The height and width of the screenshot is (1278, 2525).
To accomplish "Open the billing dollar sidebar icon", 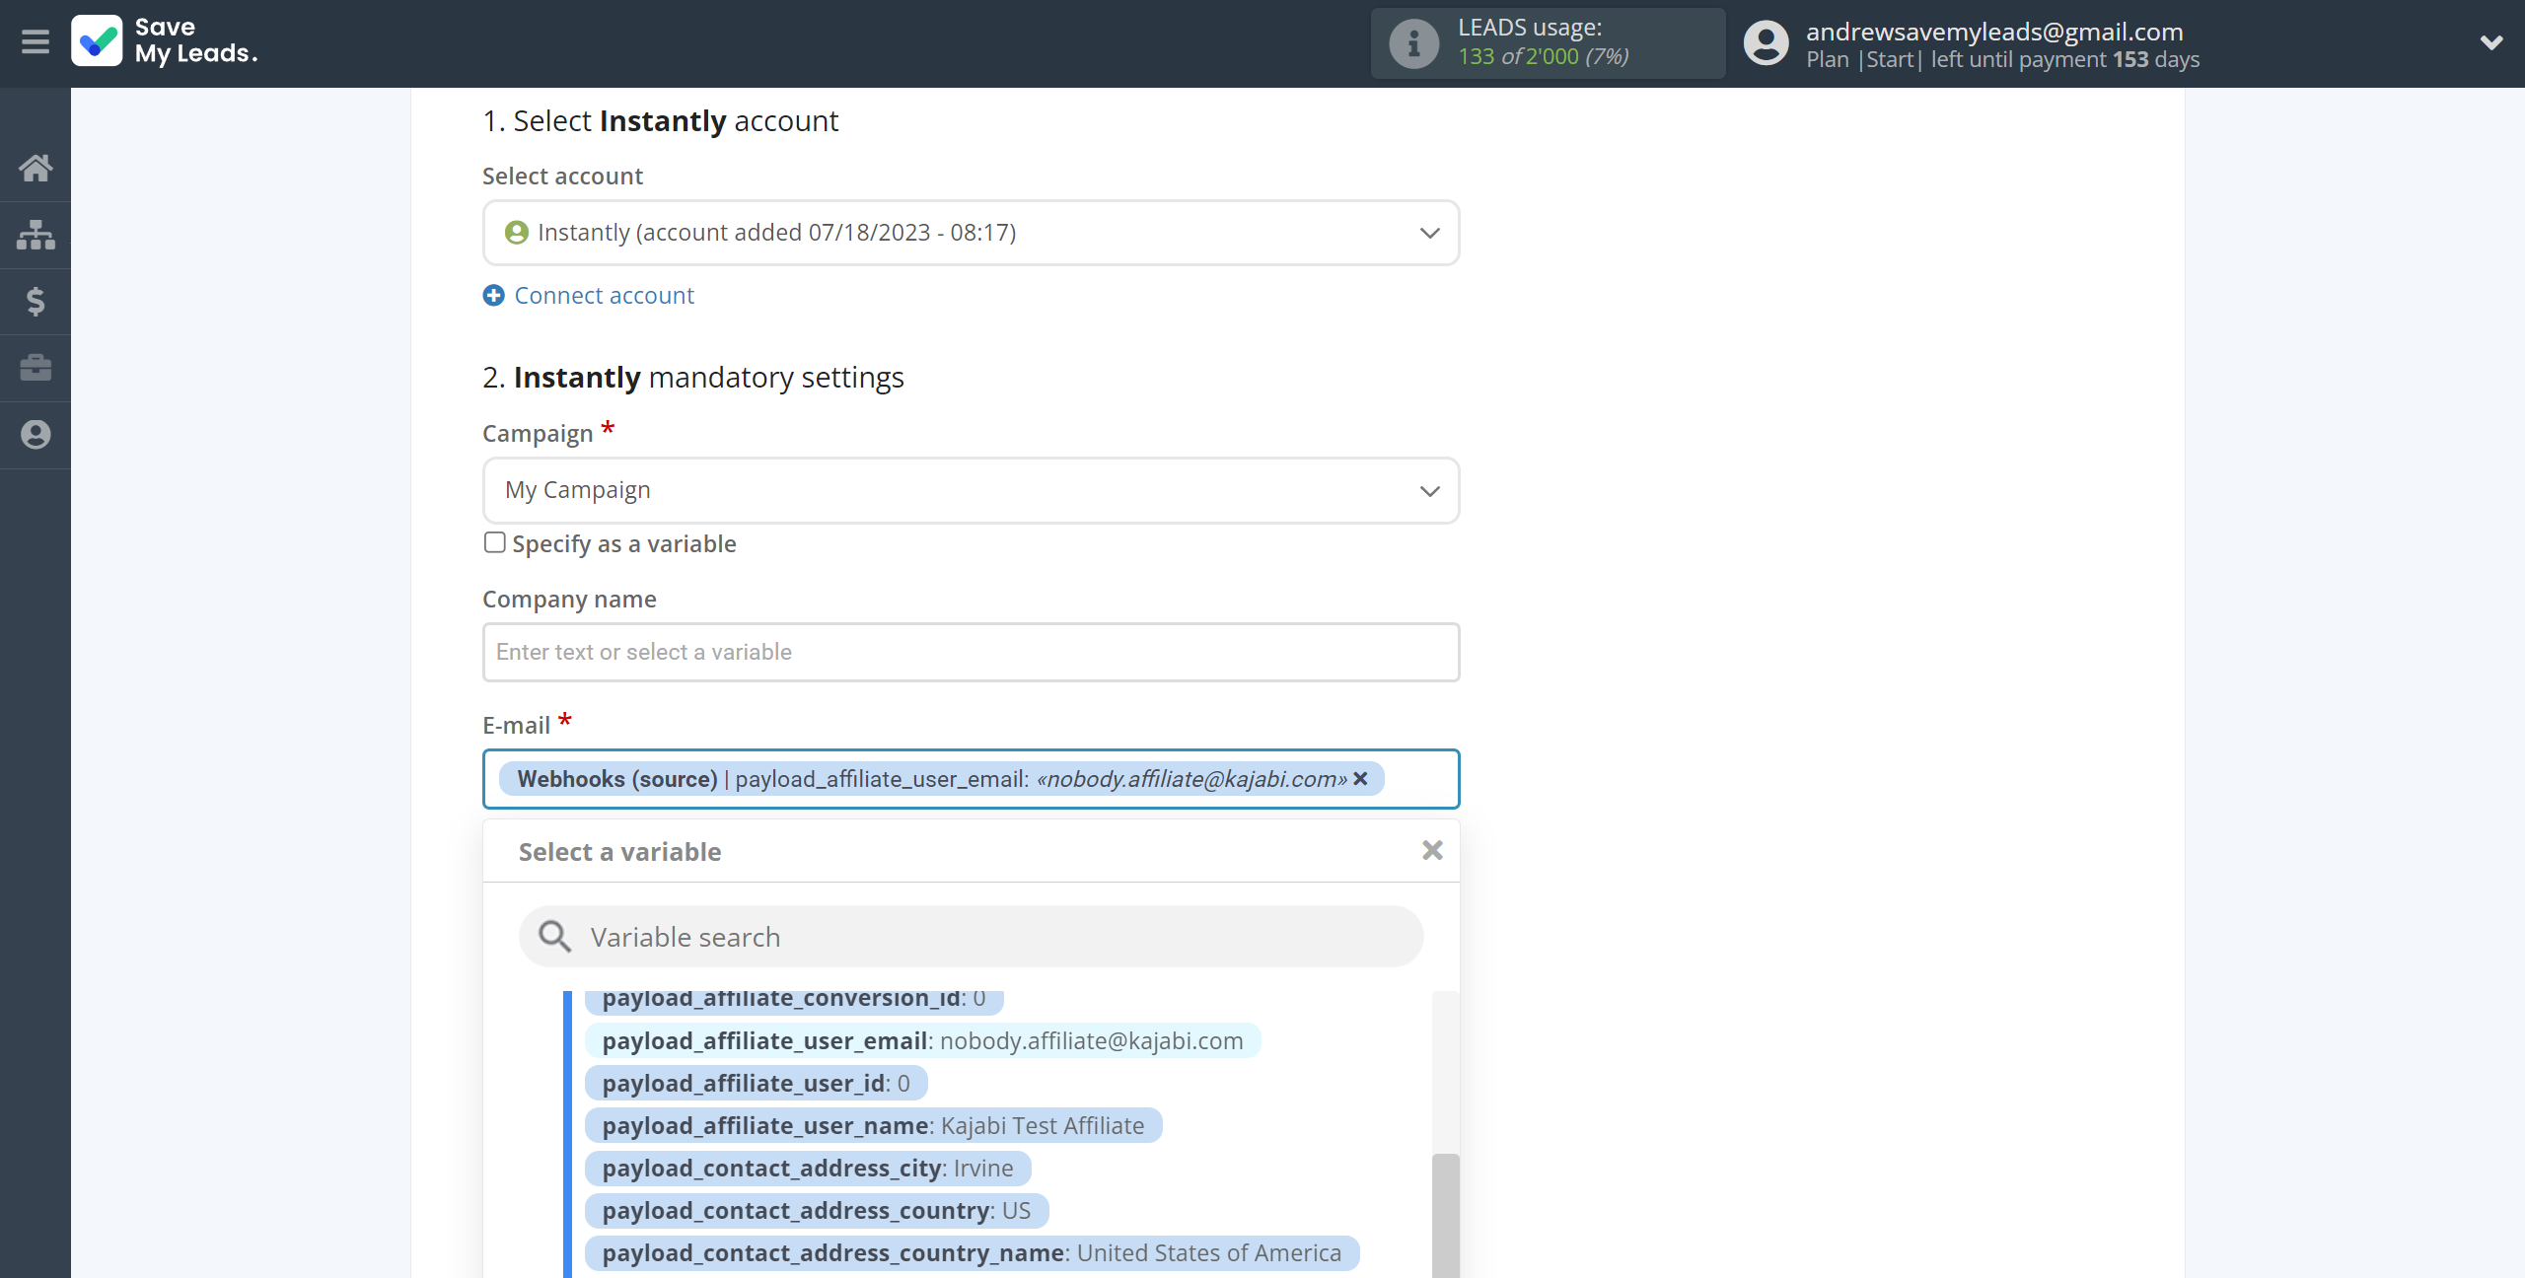I will [36, 301].
